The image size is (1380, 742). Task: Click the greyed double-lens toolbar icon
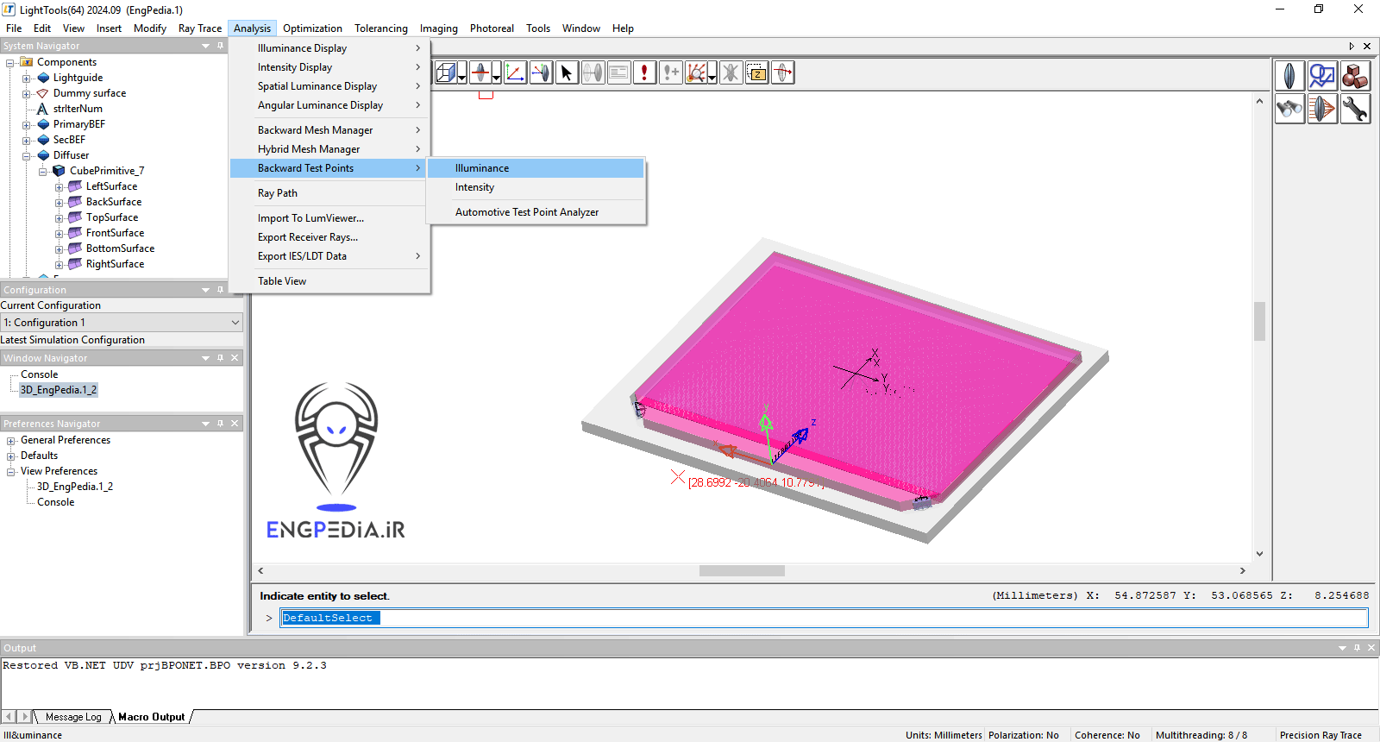click(593, 72)
